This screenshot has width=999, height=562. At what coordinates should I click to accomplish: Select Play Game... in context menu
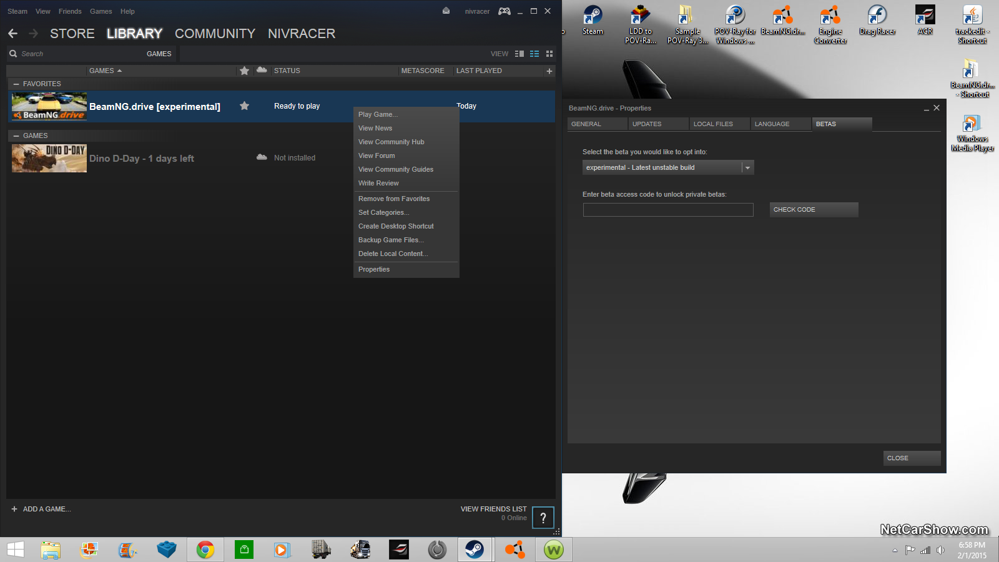click(x=406, y=114)
